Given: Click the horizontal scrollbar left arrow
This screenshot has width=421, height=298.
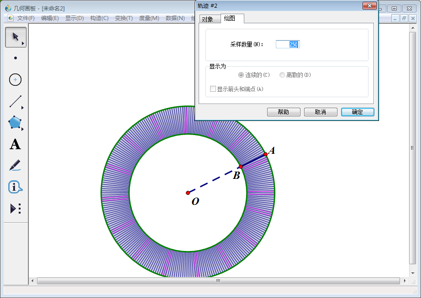Looking at the screenshot, I should (32, 281).
